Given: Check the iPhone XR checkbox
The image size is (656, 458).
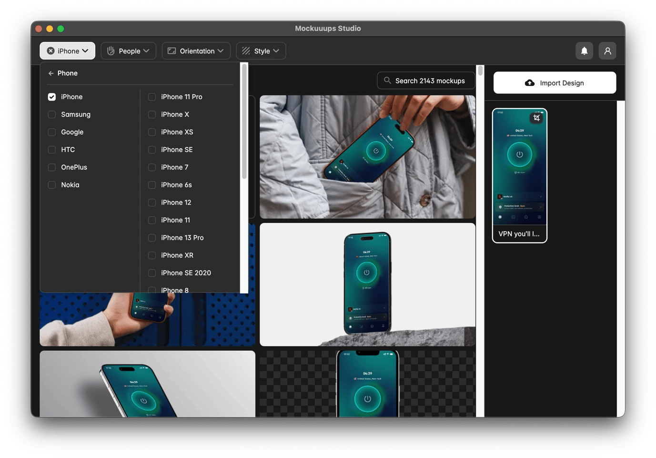Looking at the screenshot, I should click(x=152, y=255).
